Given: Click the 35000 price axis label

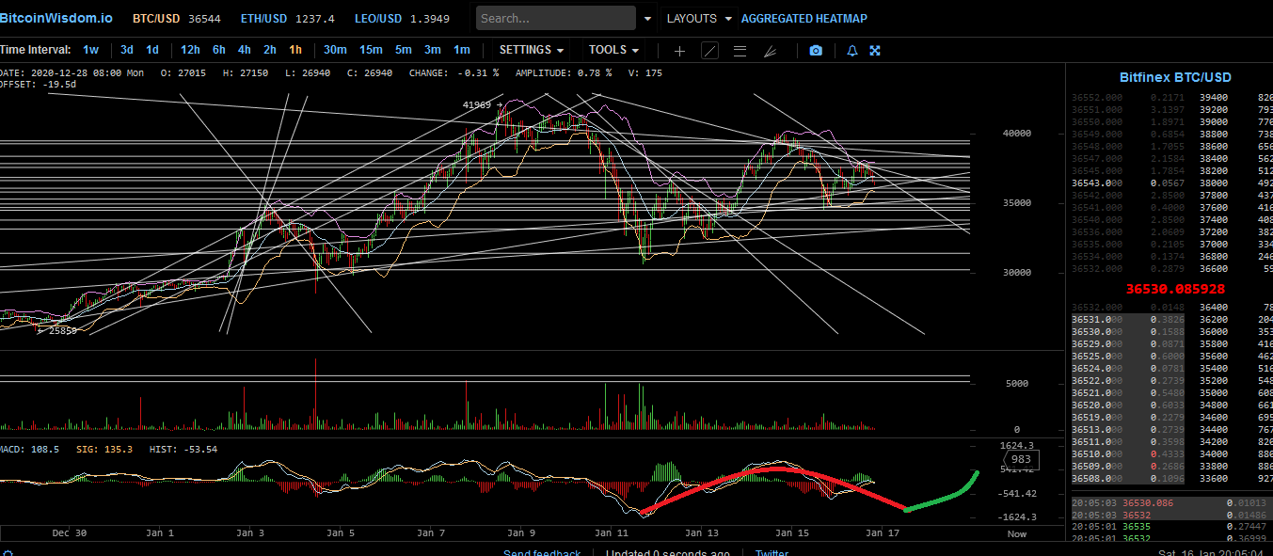Looking at the screenshot, I should point(1016,203).
